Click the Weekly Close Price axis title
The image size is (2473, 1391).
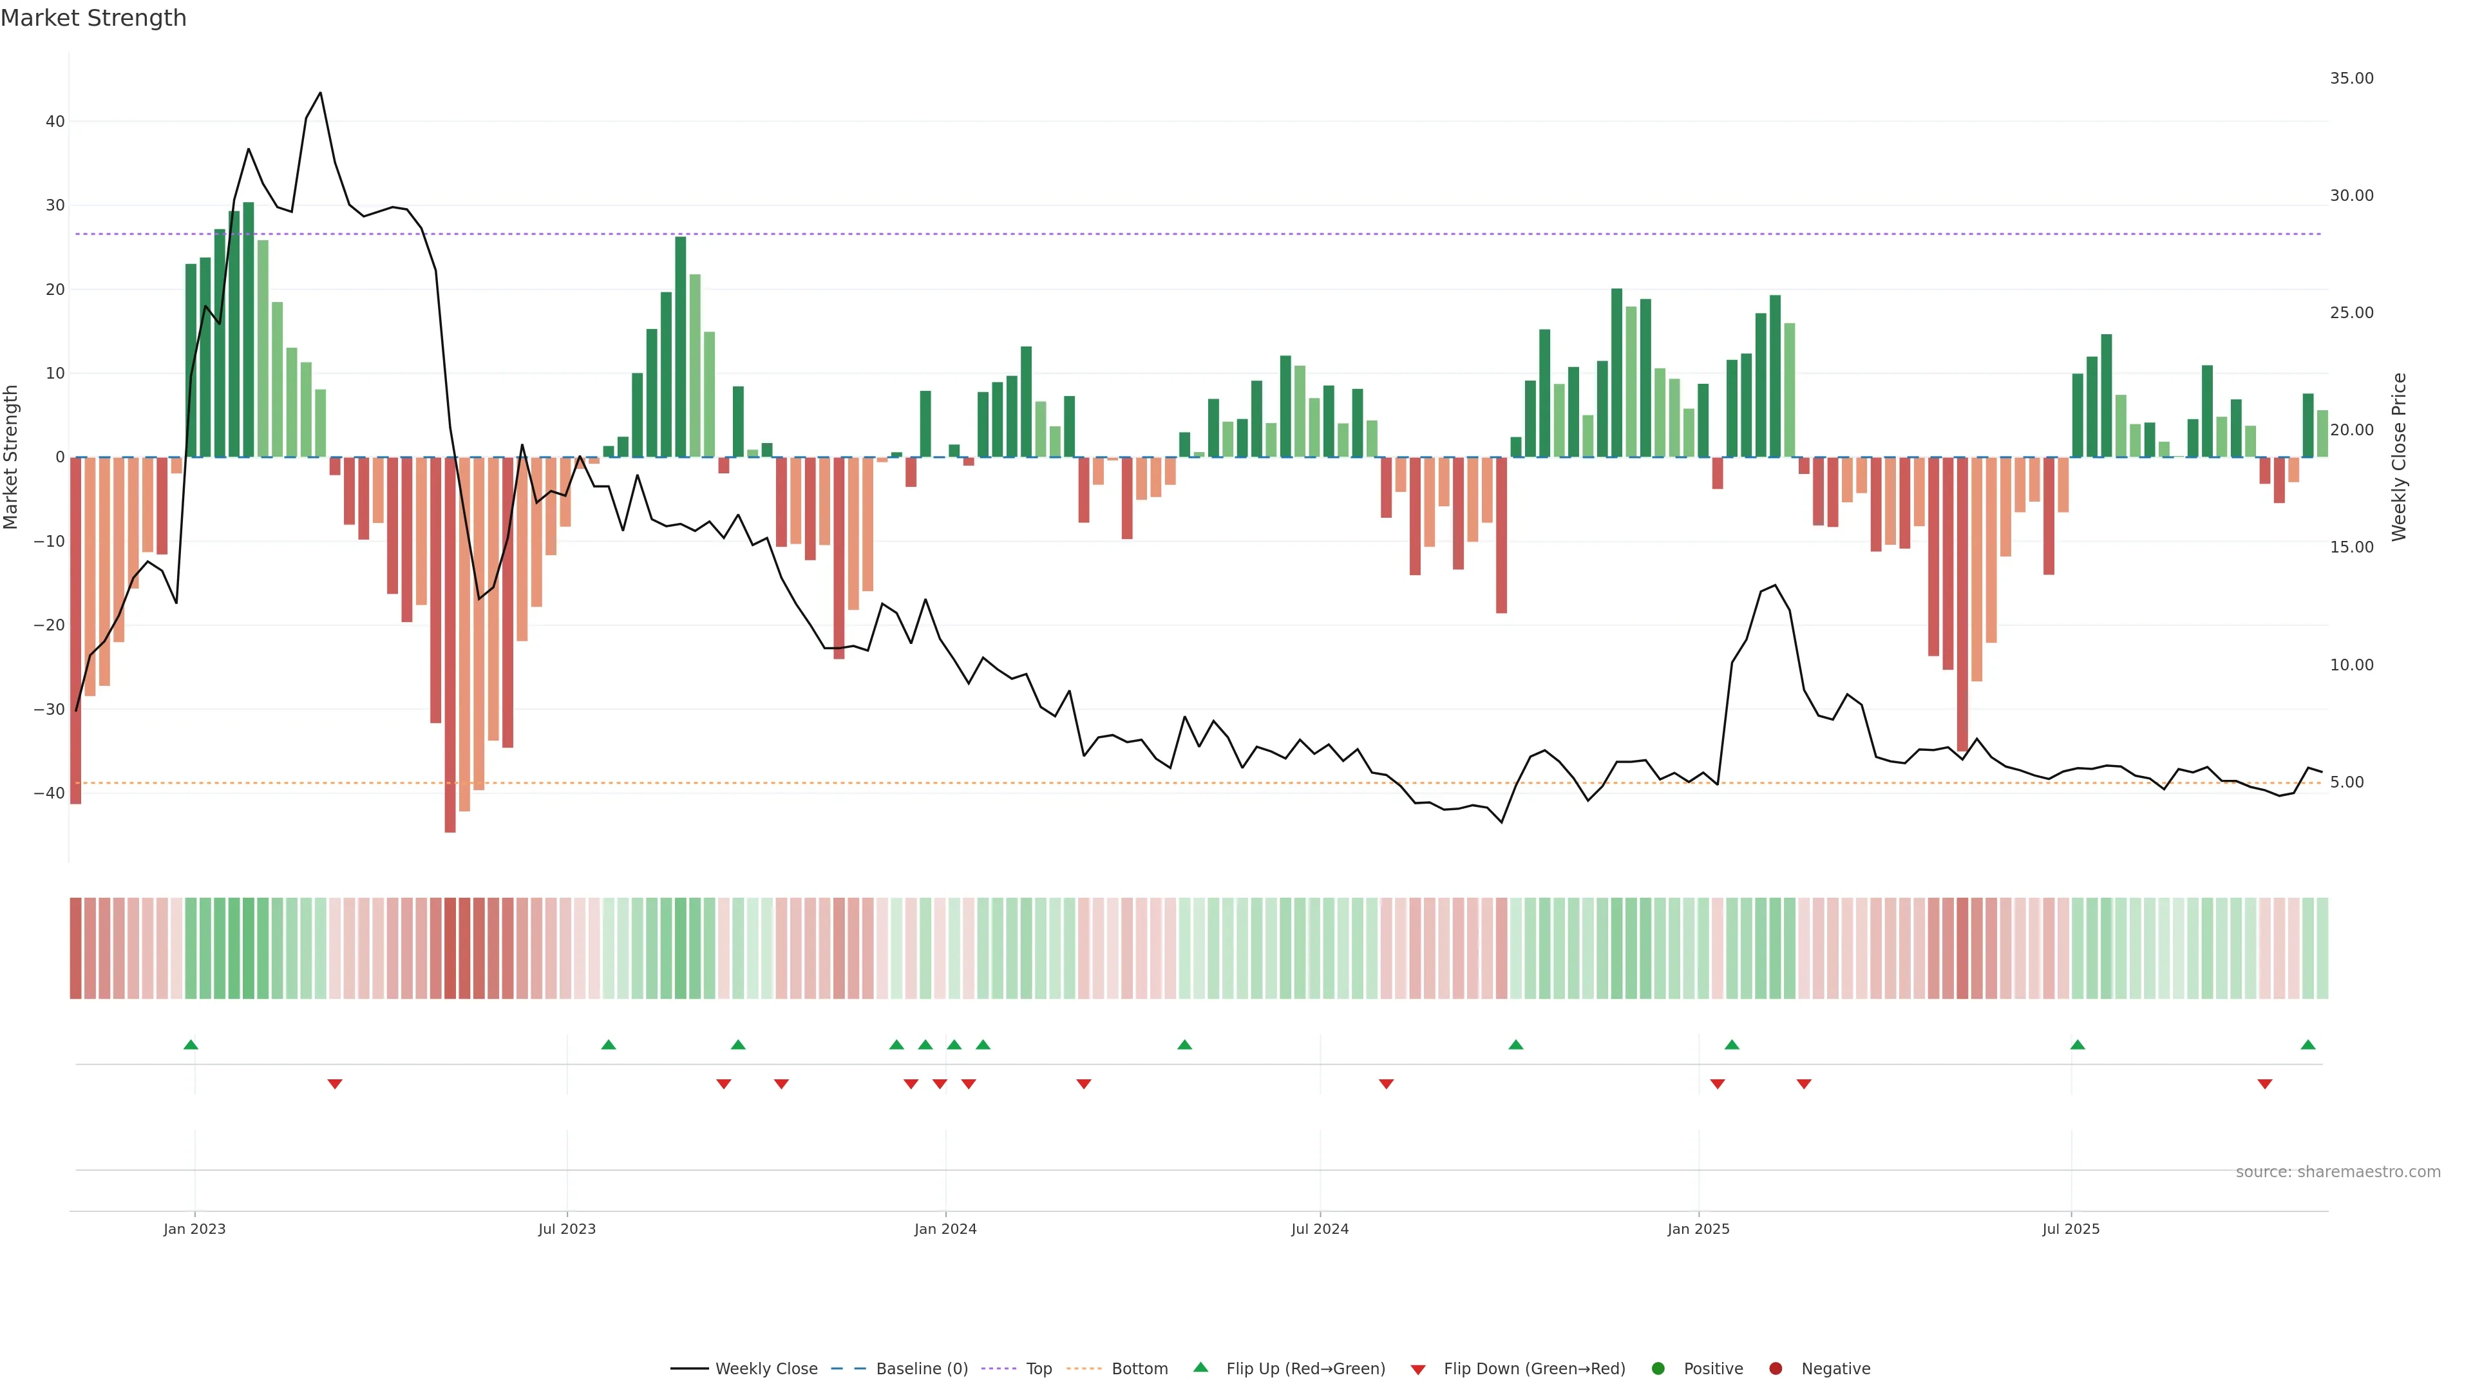click(2399, 457)
